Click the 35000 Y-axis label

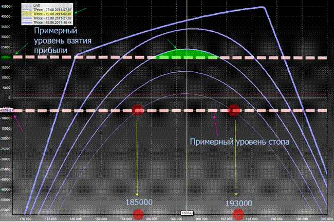(6, 27)
